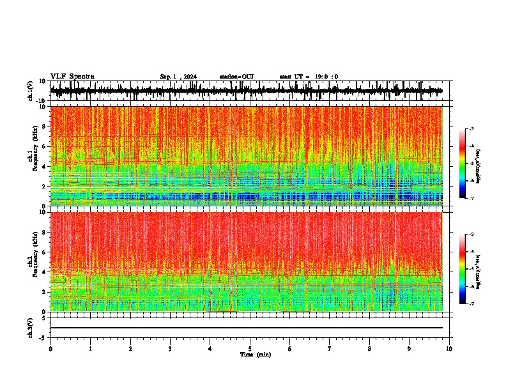Click inside the ch.2 spectrogram panel
The width and height of the screenshot is (506, 391).
[x=247, y=262]
